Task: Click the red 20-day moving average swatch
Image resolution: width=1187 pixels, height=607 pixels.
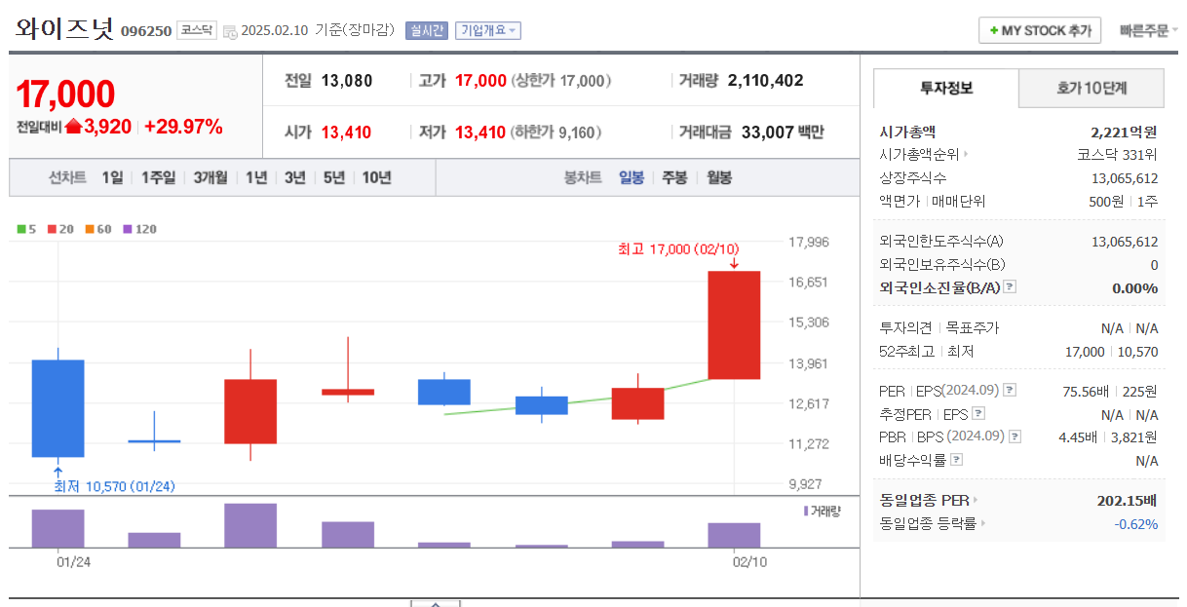Action: tap(53, 229)
